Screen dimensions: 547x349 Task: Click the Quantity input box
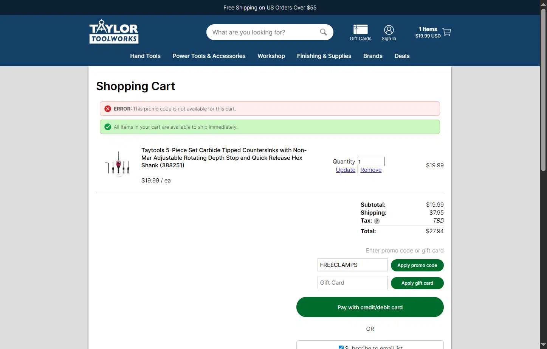coord(370,162)
